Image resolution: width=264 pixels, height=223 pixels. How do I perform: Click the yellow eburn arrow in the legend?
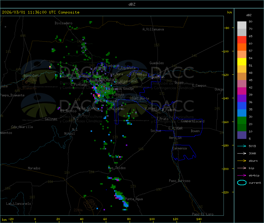[242, 161]
